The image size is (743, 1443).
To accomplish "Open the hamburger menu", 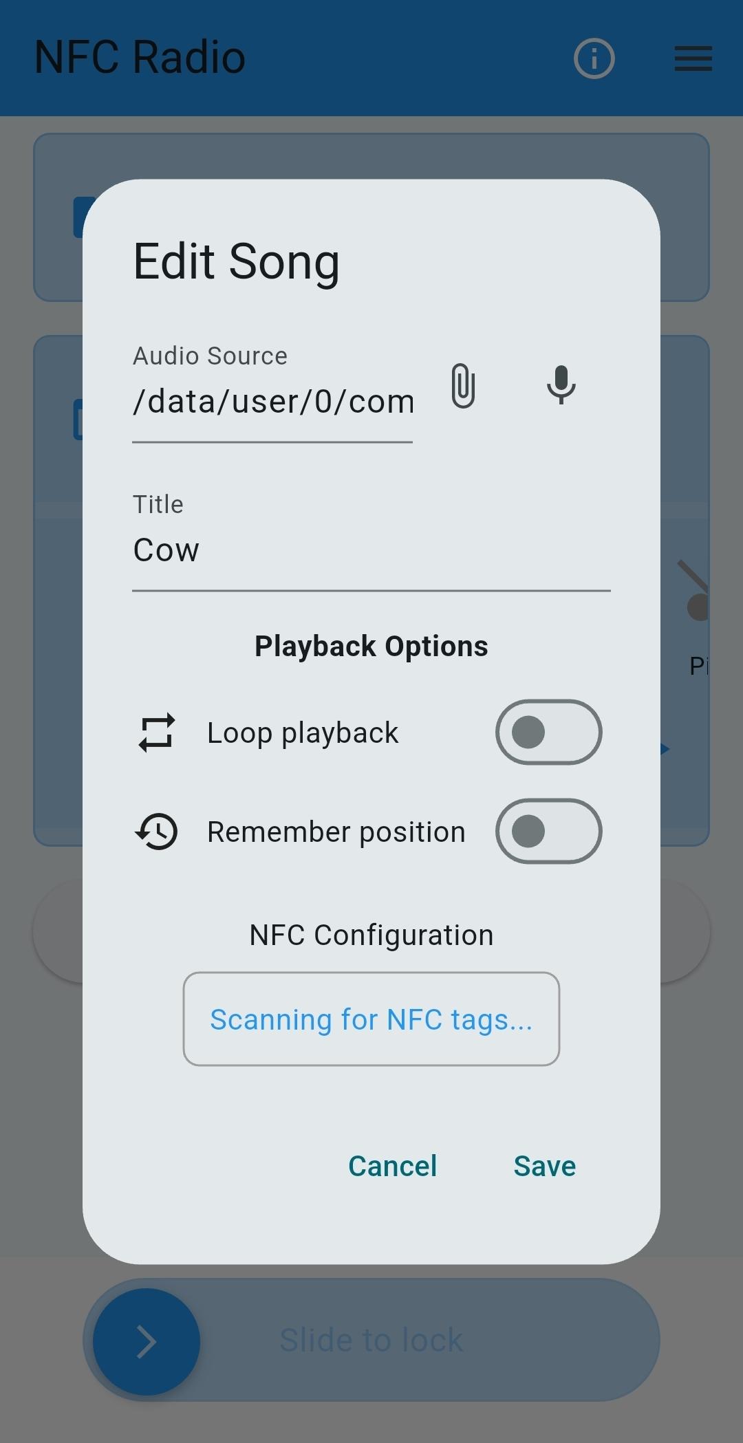I will pos(693,58).
